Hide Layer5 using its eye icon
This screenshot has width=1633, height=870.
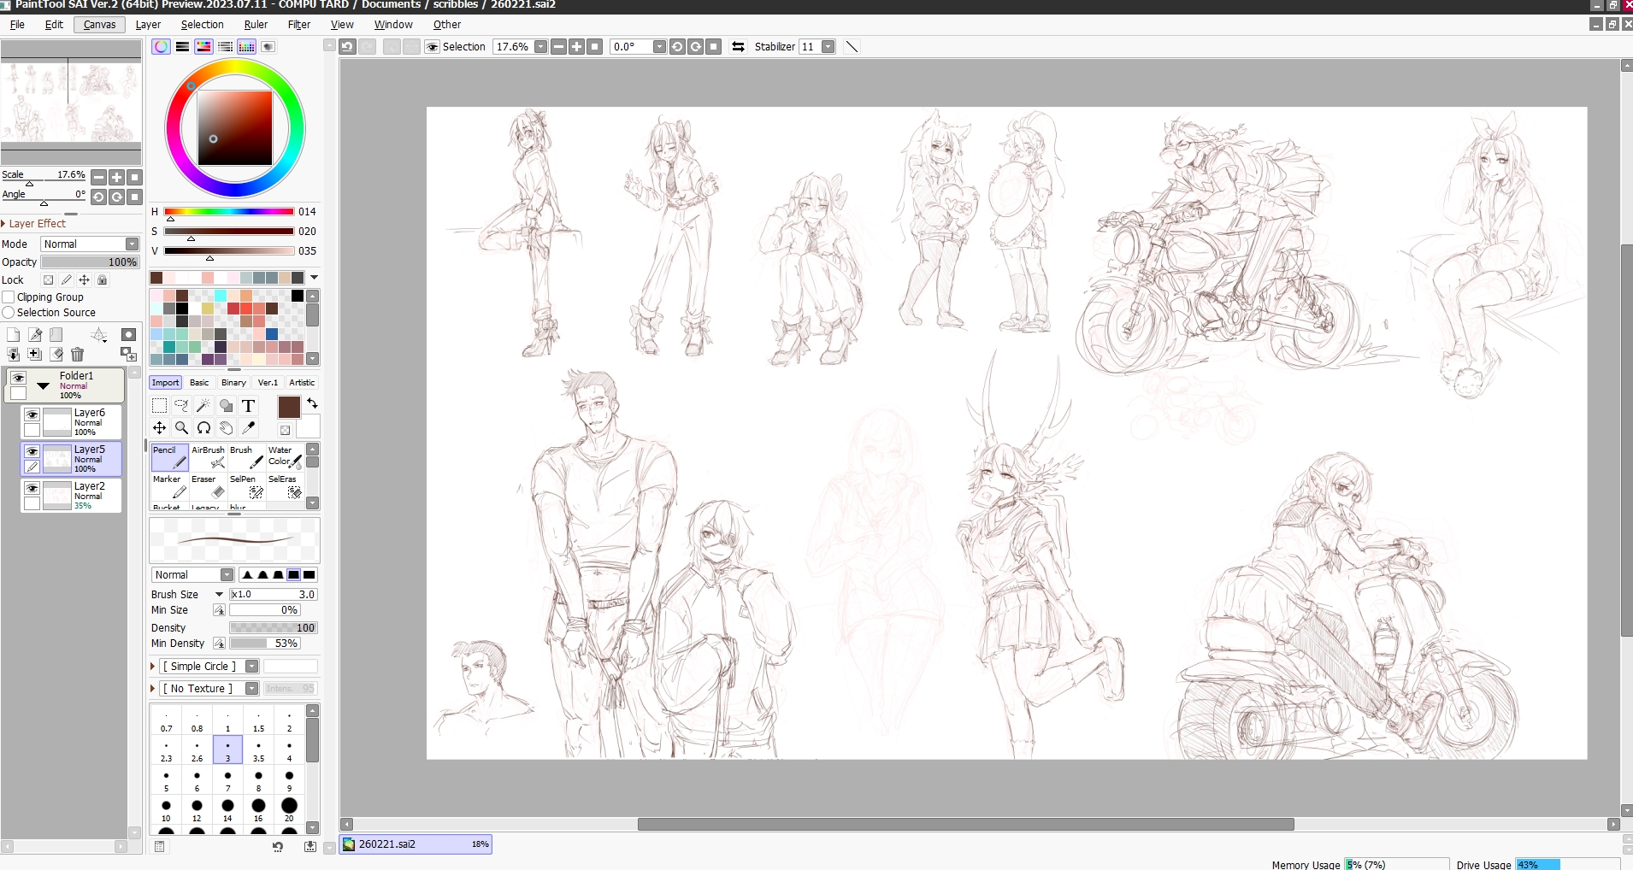(x=32, y=451)
